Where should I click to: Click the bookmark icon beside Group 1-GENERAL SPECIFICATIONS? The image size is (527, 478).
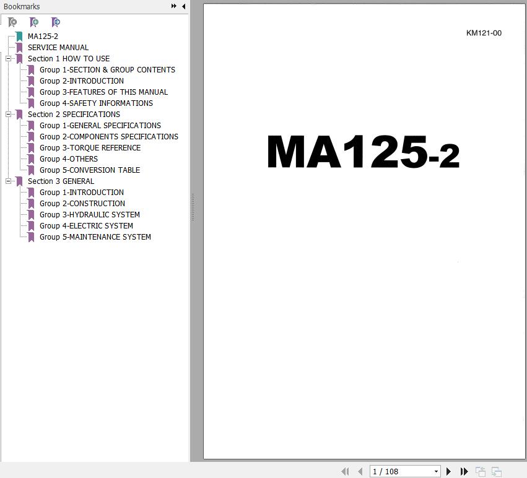click(x=31, y=126)
